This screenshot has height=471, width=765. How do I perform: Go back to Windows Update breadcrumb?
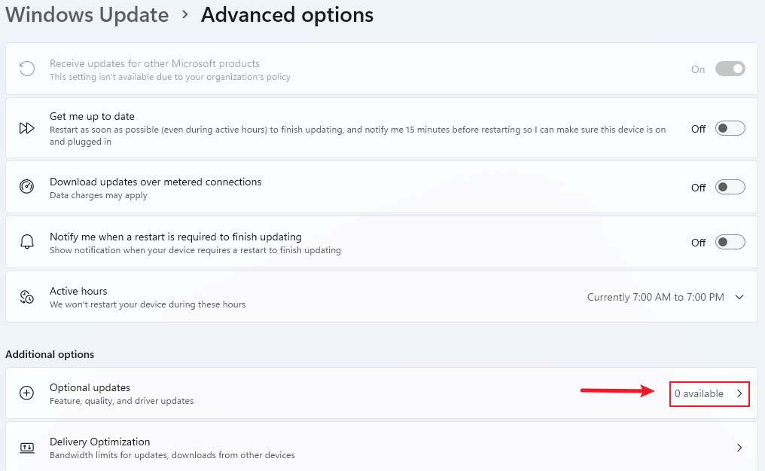87,14
